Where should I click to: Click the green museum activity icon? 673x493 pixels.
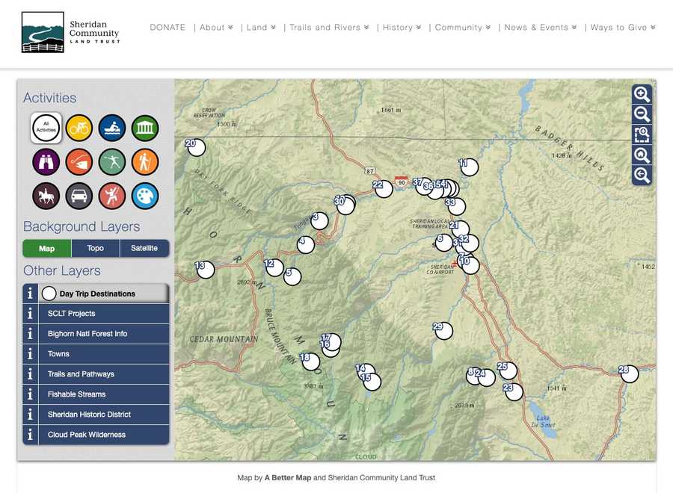click(x=145, y=128)
